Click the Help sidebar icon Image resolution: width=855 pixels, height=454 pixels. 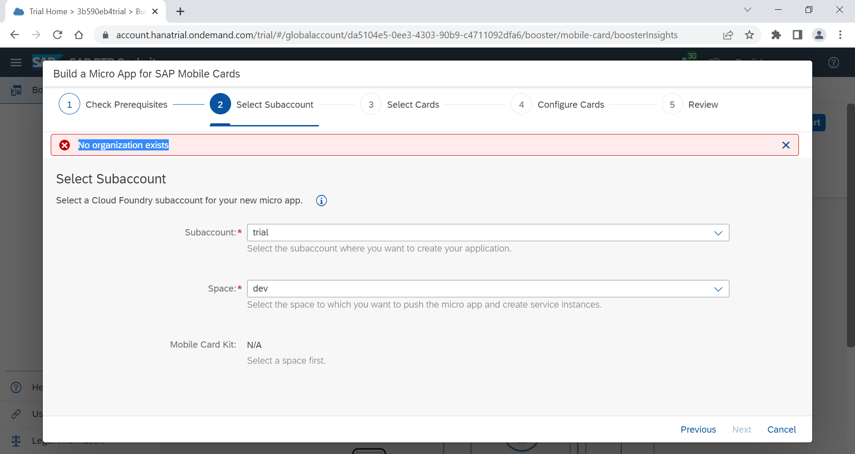(x=16, y=387)
